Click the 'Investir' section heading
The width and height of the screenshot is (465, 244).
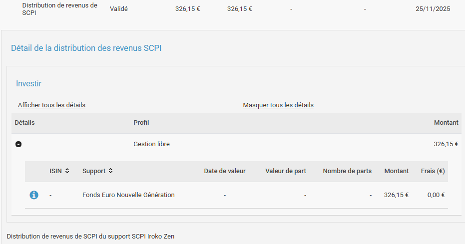click(x=28, y=83)
